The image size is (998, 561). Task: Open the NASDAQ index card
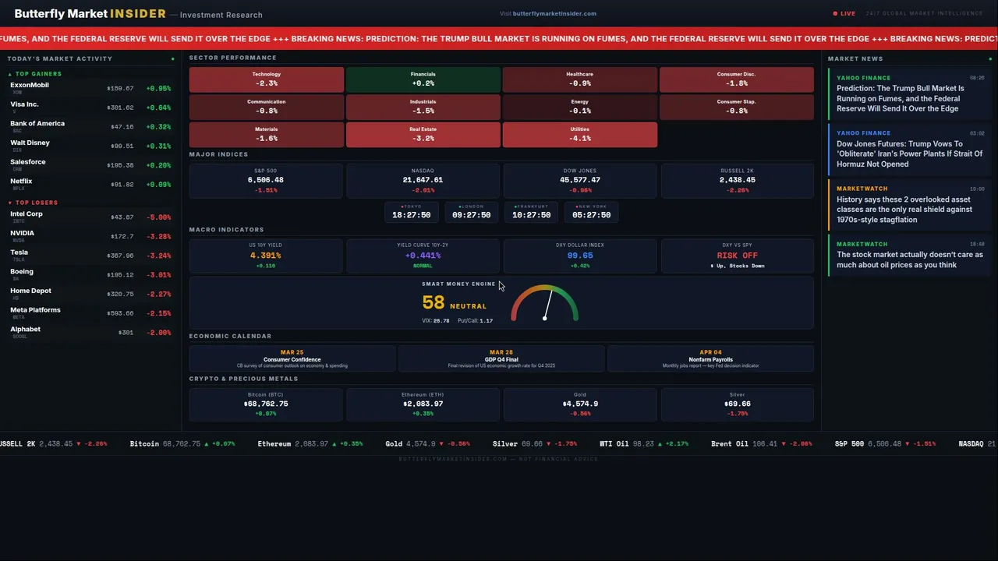tap(423, 181)
